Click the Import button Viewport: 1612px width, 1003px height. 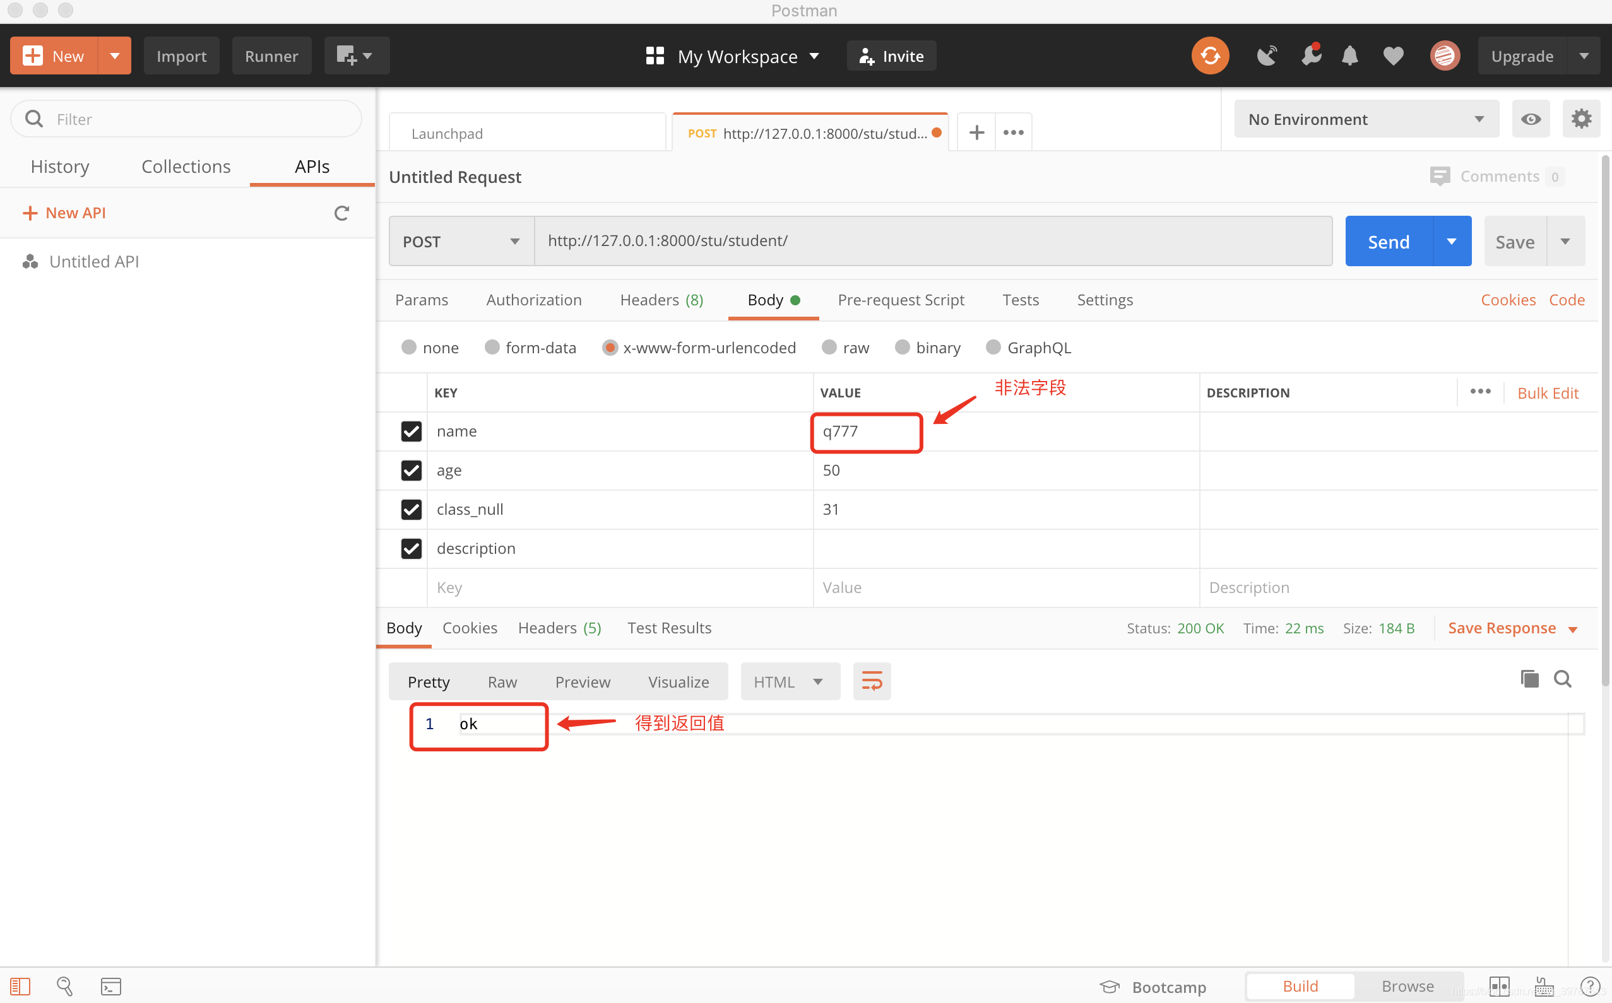point(181,56)
